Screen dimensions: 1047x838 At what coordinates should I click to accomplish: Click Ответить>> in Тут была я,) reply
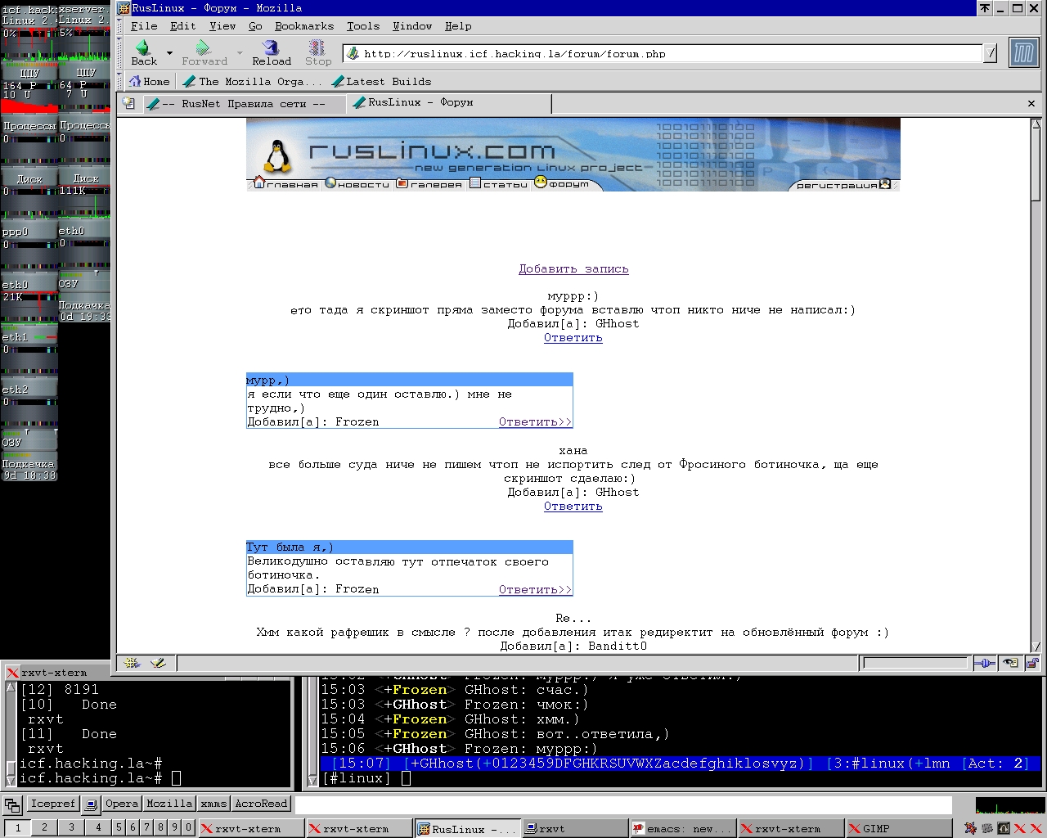click(x=535, y=589)
